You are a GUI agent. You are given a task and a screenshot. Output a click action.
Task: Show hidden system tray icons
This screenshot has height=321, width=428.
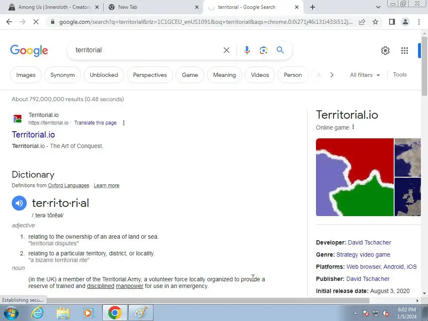355,313
